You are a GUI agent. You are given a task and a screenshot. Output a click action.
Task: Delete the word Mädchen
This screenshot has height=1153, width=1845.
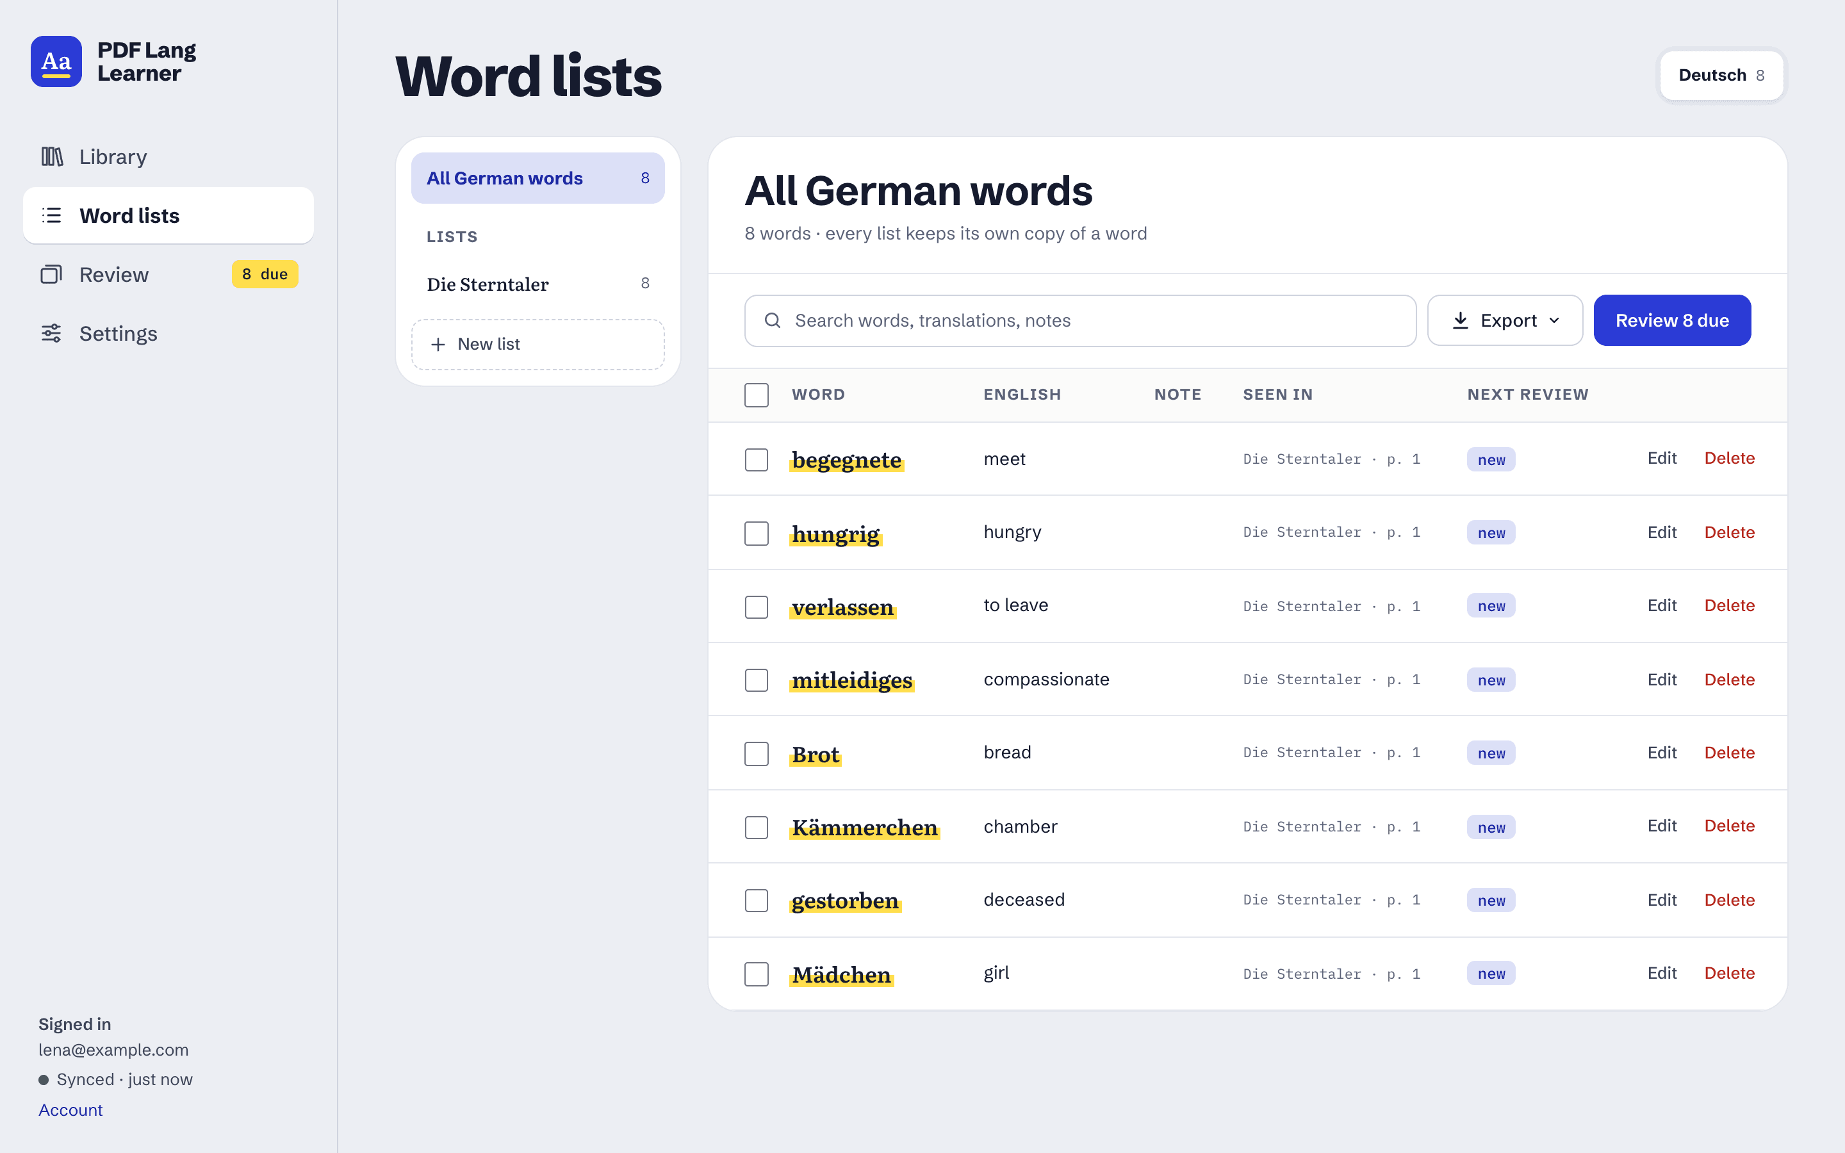point(1729,973)
